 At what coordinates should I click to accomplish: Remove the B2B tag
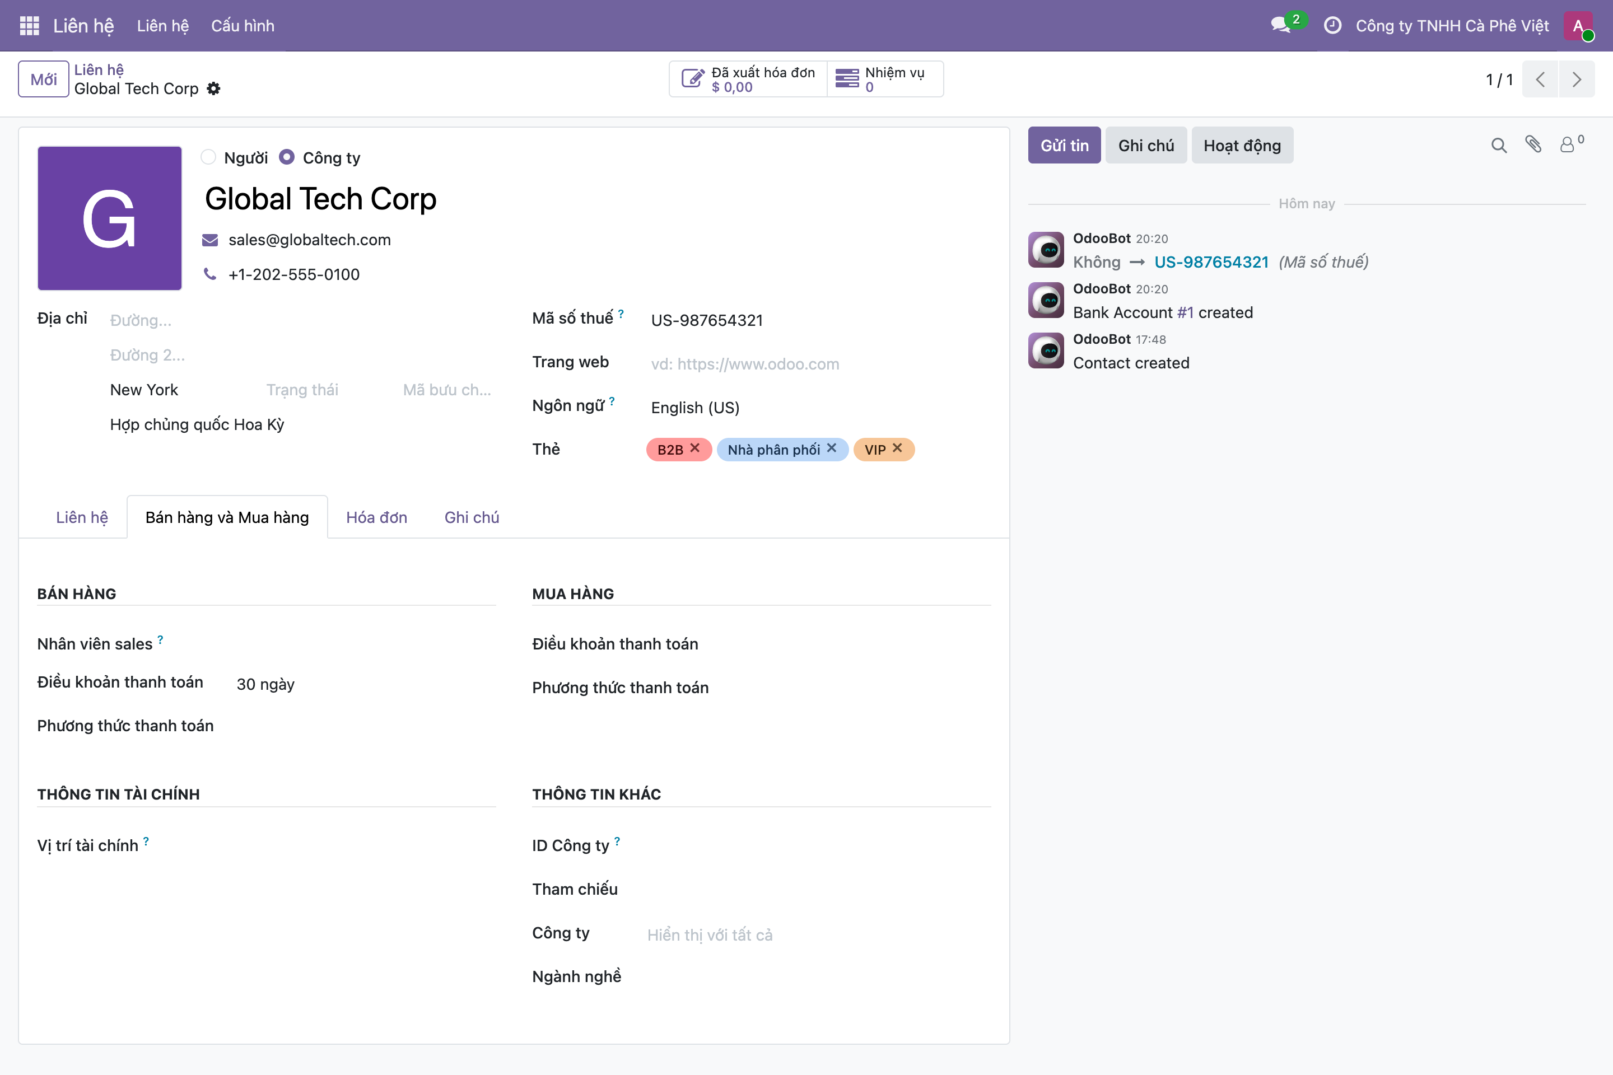[x=694, y=448]
